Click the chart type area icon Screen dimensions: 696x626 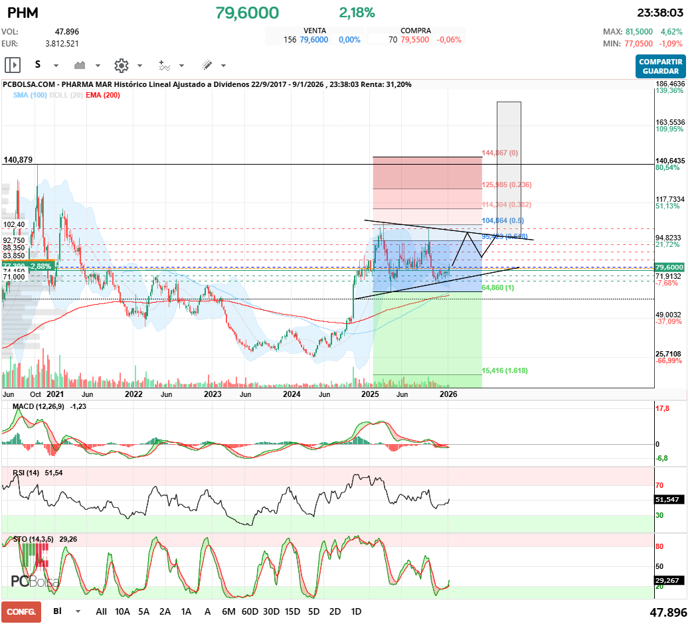pyautogui.click(x=80, y=65)
